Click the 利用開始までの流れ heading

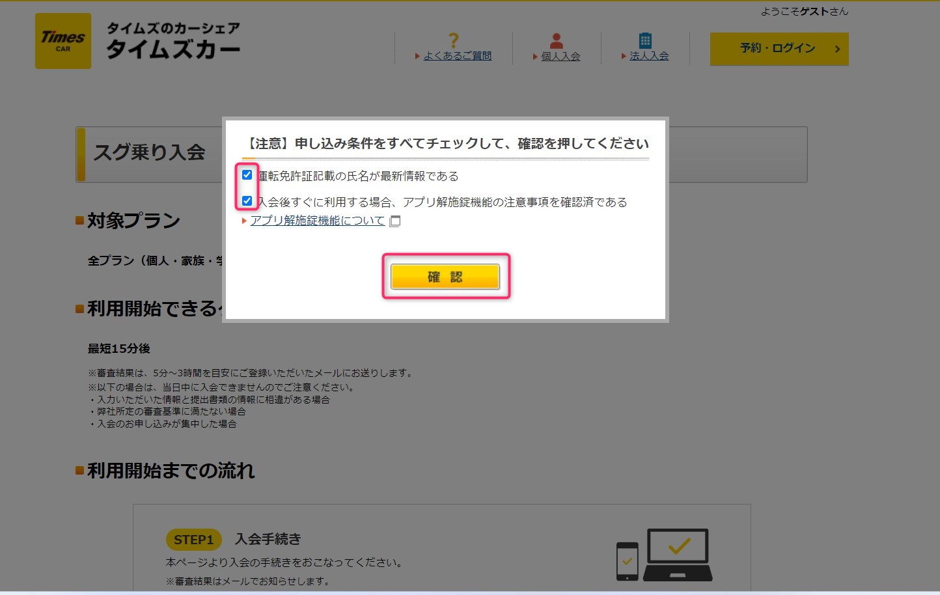tap(171, 471)
